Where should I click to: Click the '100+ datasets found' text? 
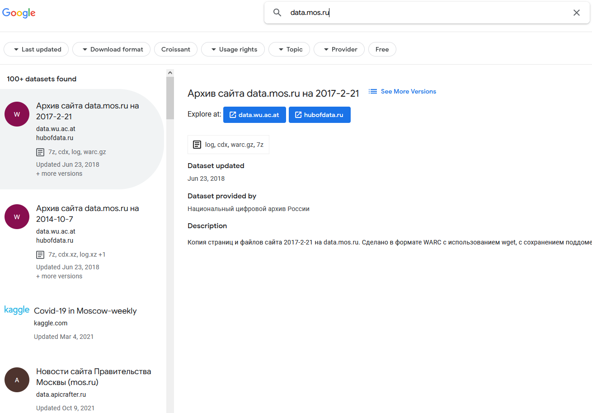pyautogui.click(x=42, y=79)
